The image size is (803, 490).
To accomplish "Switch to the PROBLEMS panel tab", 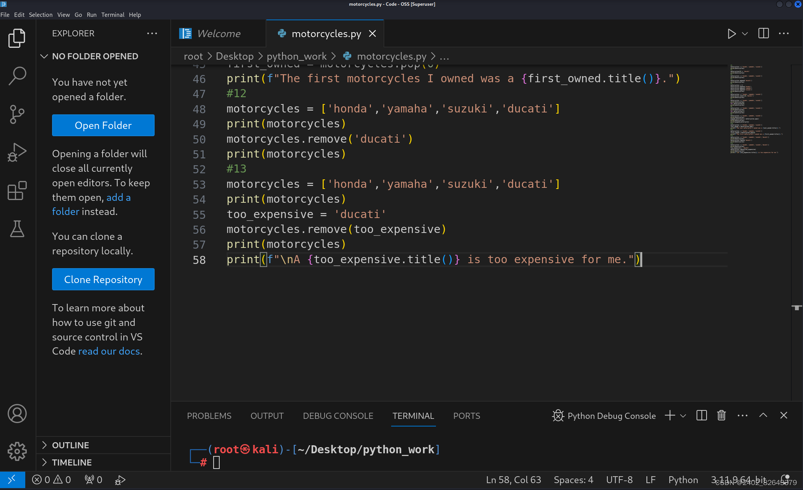I will coord(209,416).
